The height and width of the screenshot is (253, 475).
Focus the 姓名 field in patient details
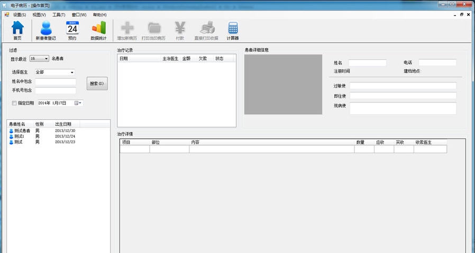pos(368,63)
